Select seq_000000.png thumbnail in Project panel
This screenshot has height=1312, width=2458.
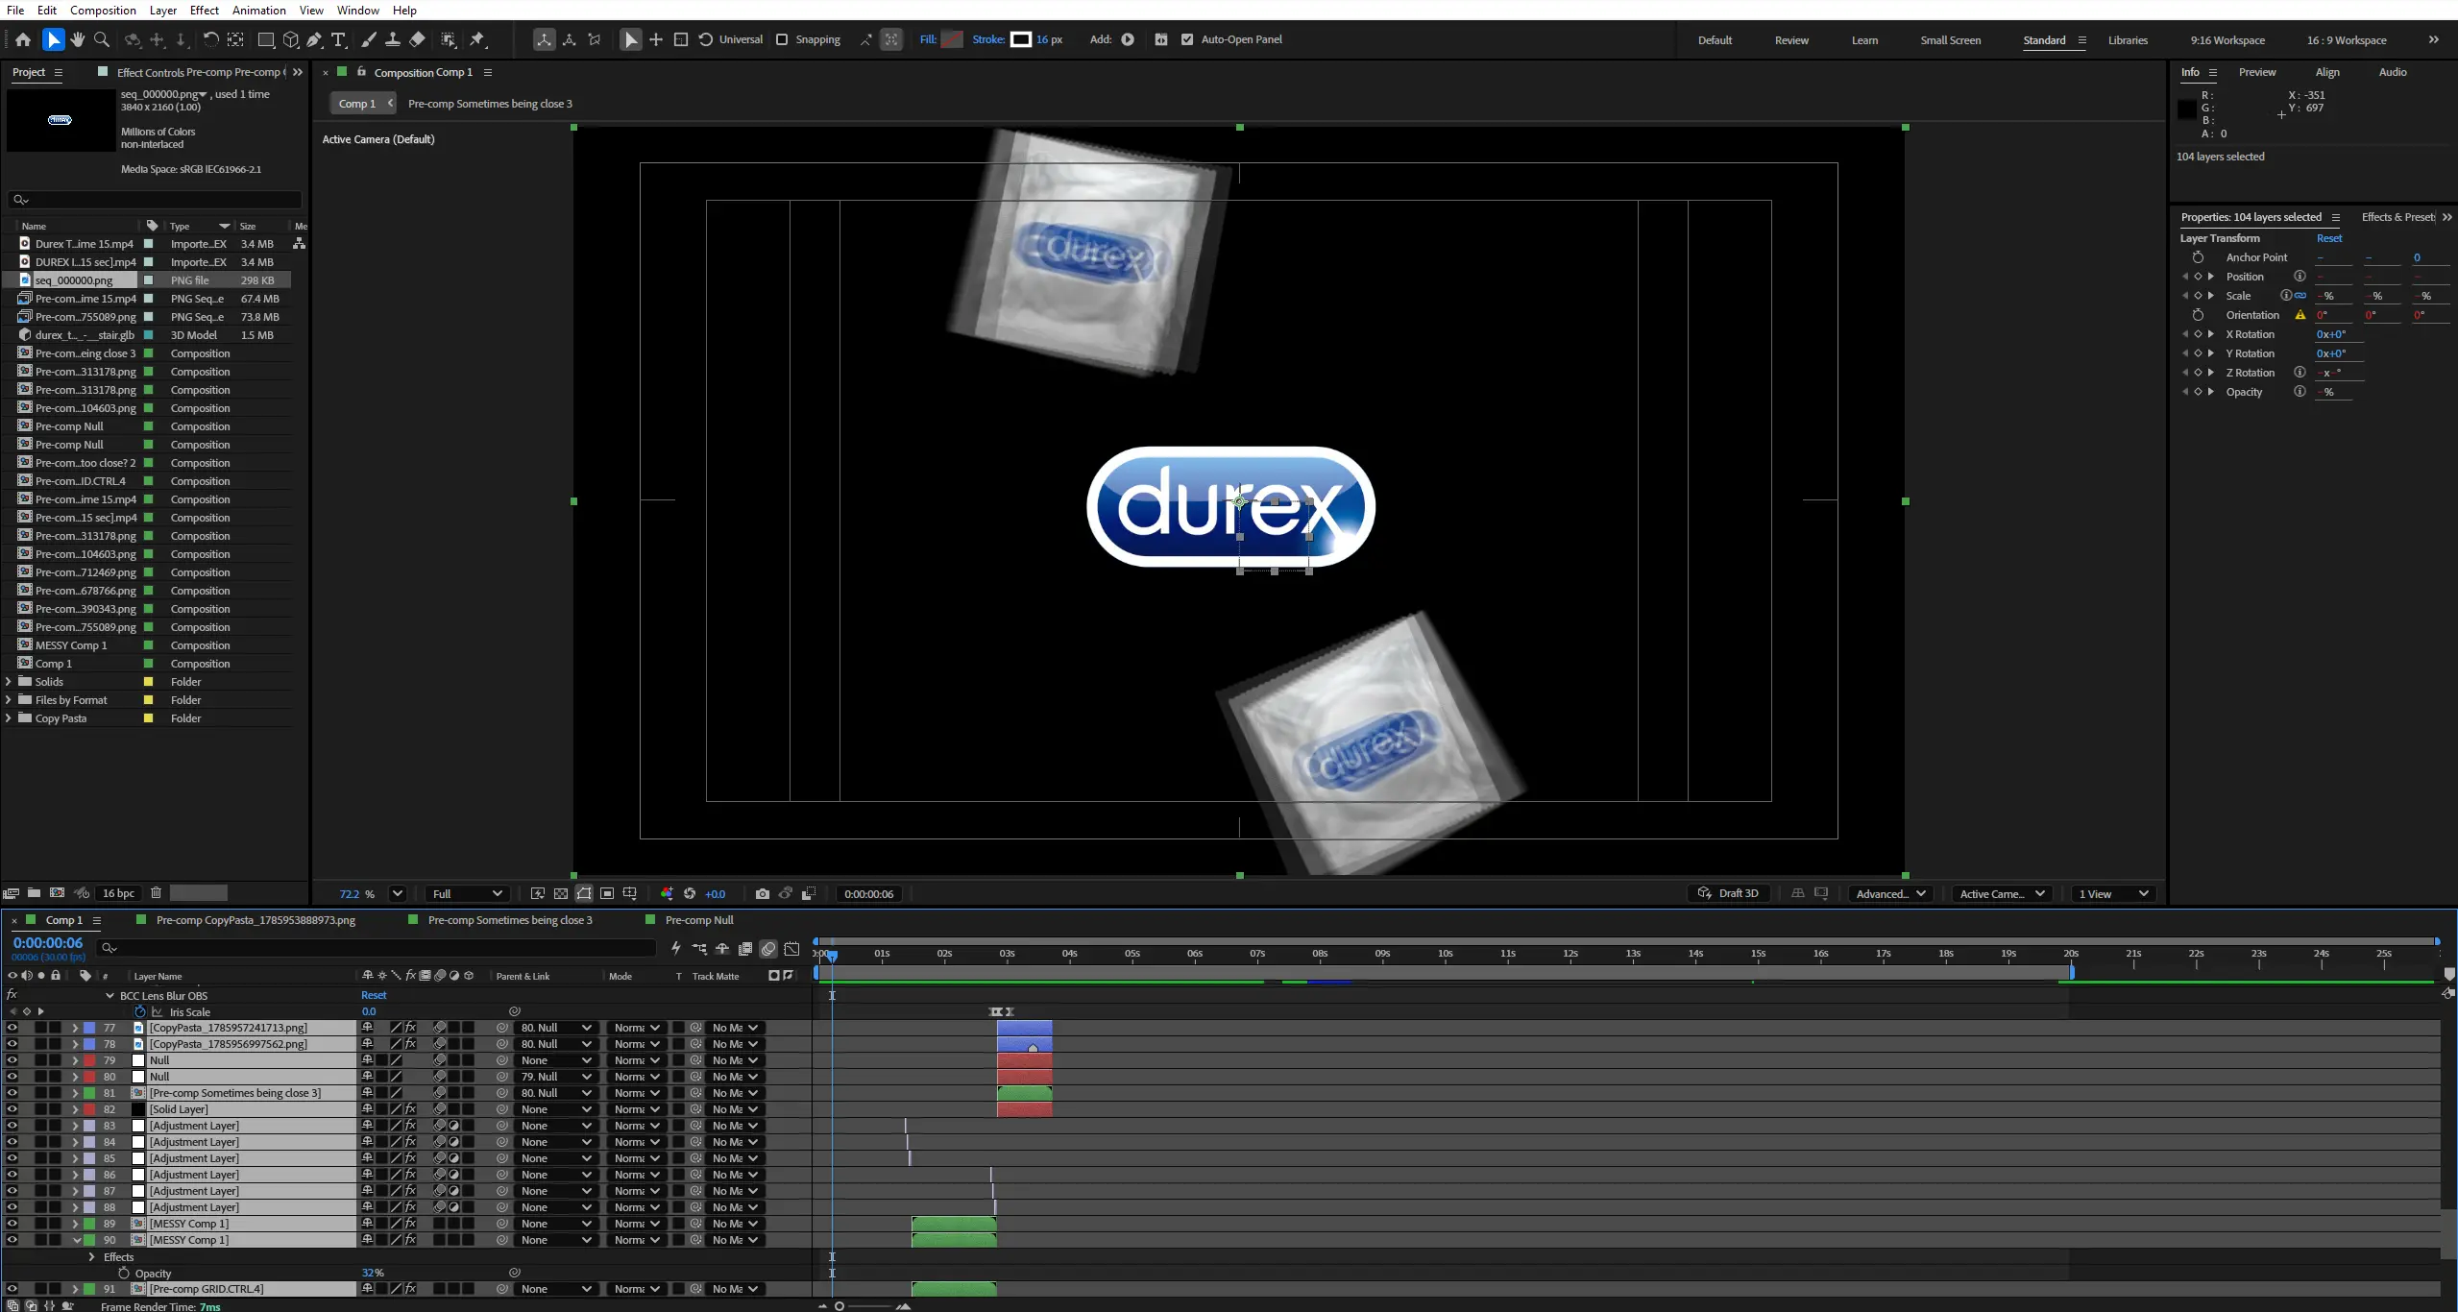(x=60, y=120)
